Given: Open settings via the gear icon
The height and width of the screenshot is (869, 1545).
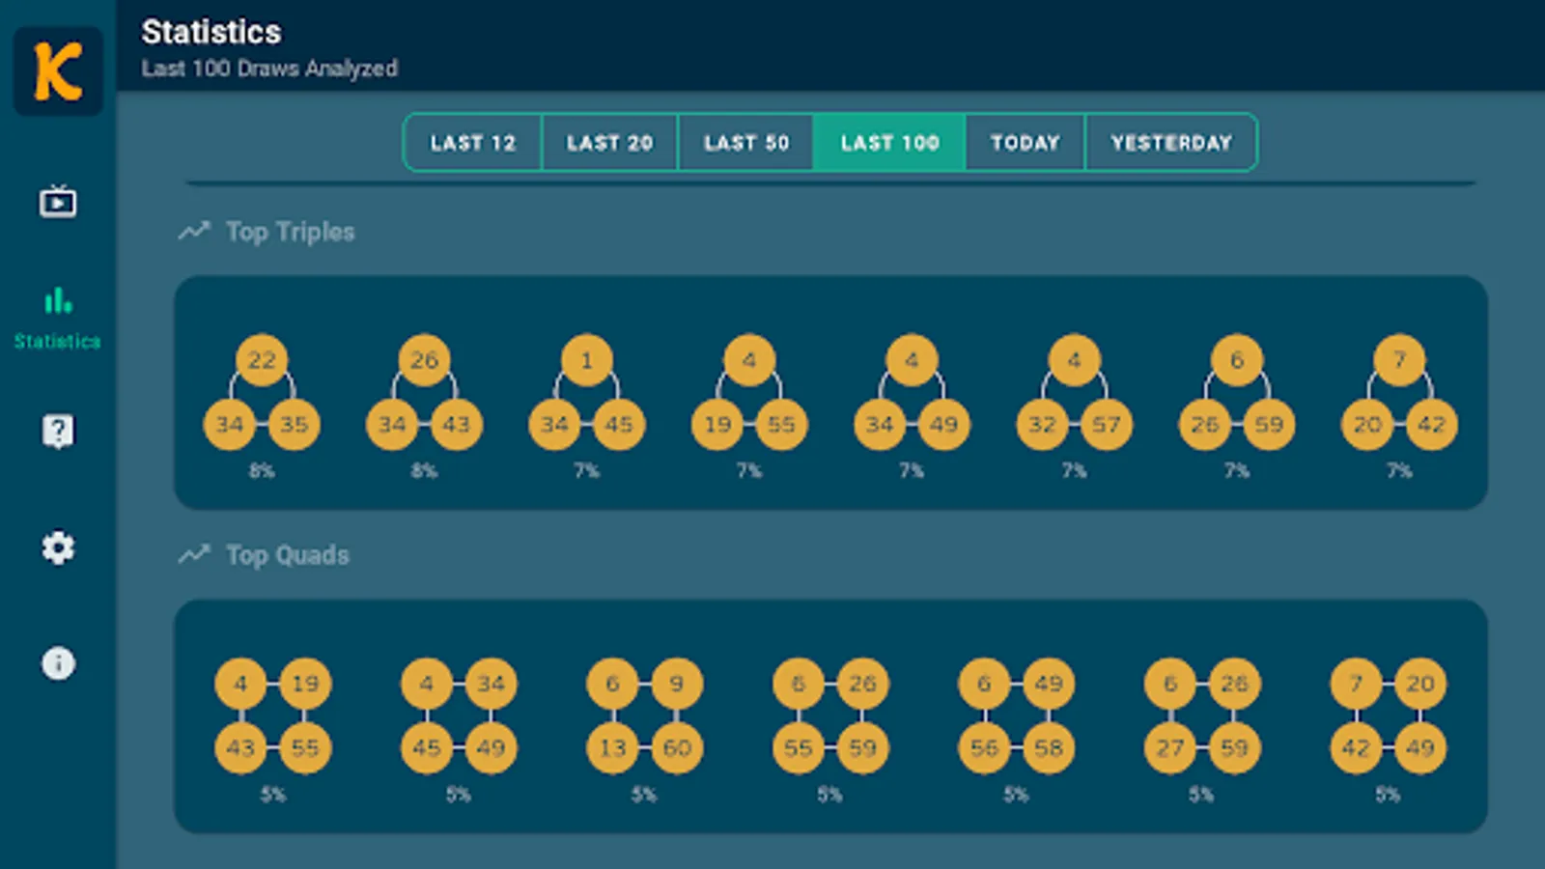Looking at the screenshot, I should click(x=58, y=547).
